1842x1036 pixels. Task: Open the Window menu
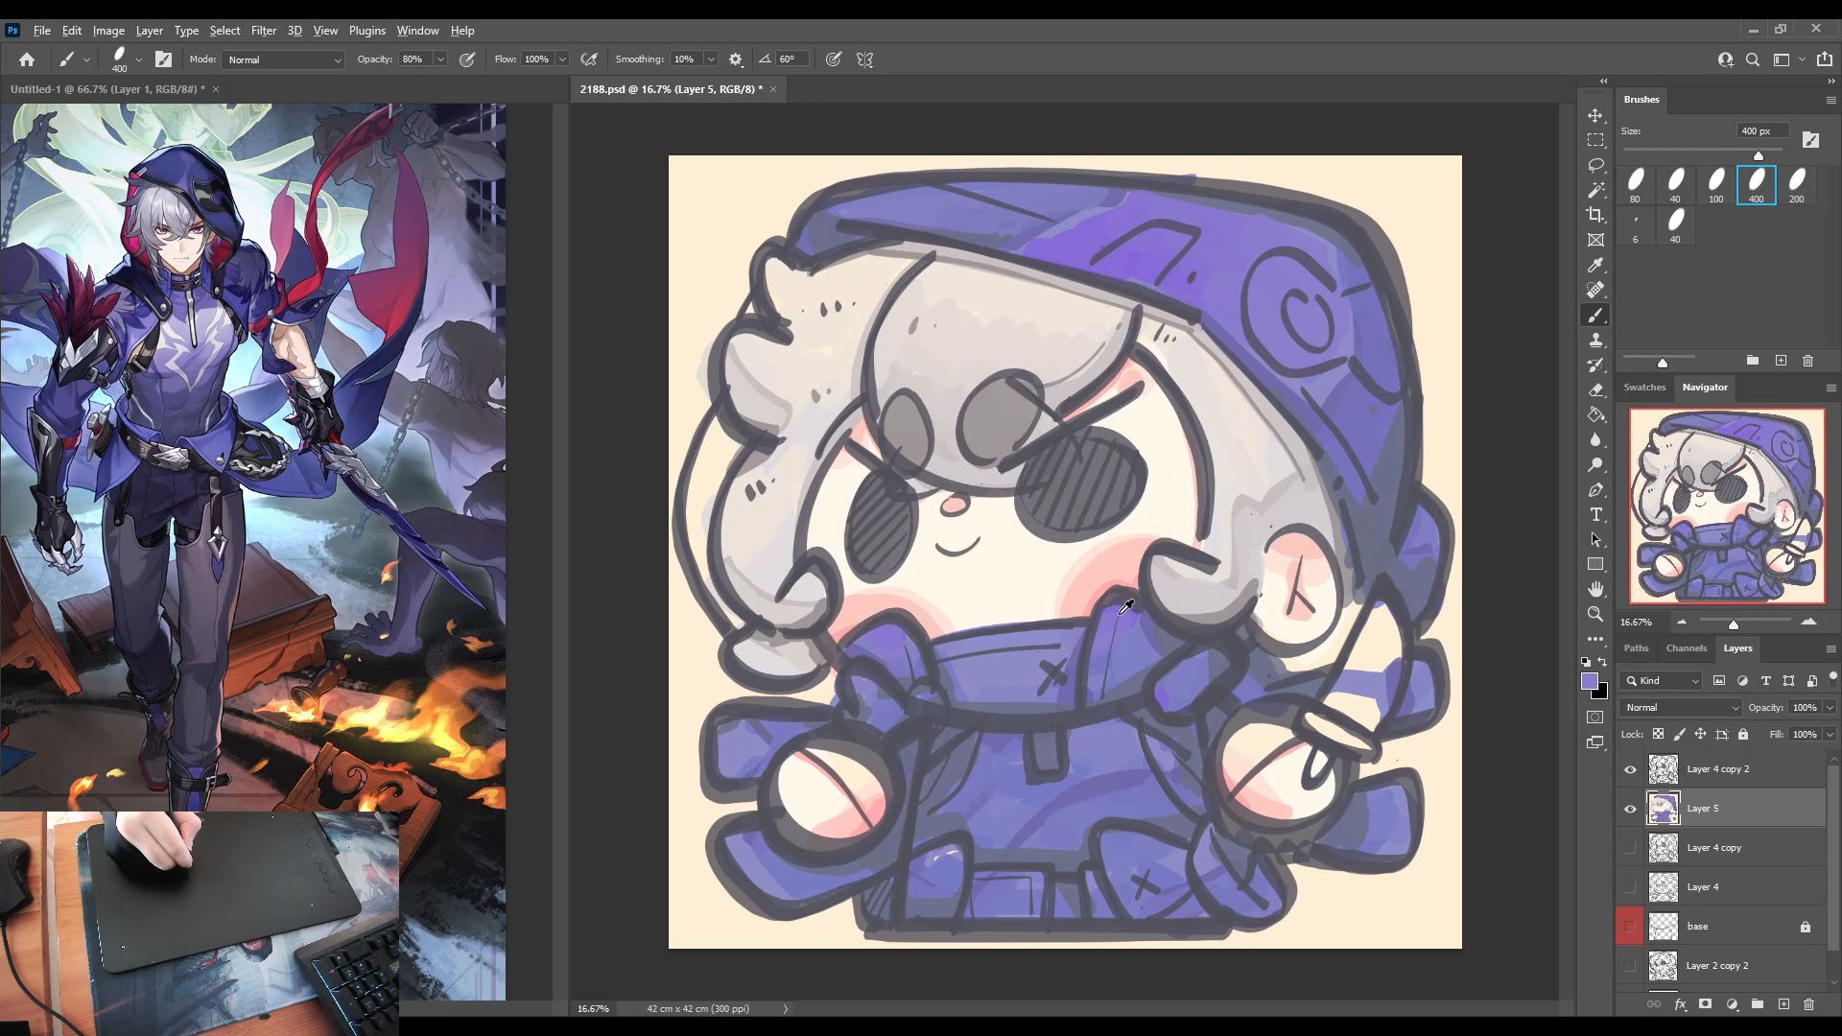(417, 31)
